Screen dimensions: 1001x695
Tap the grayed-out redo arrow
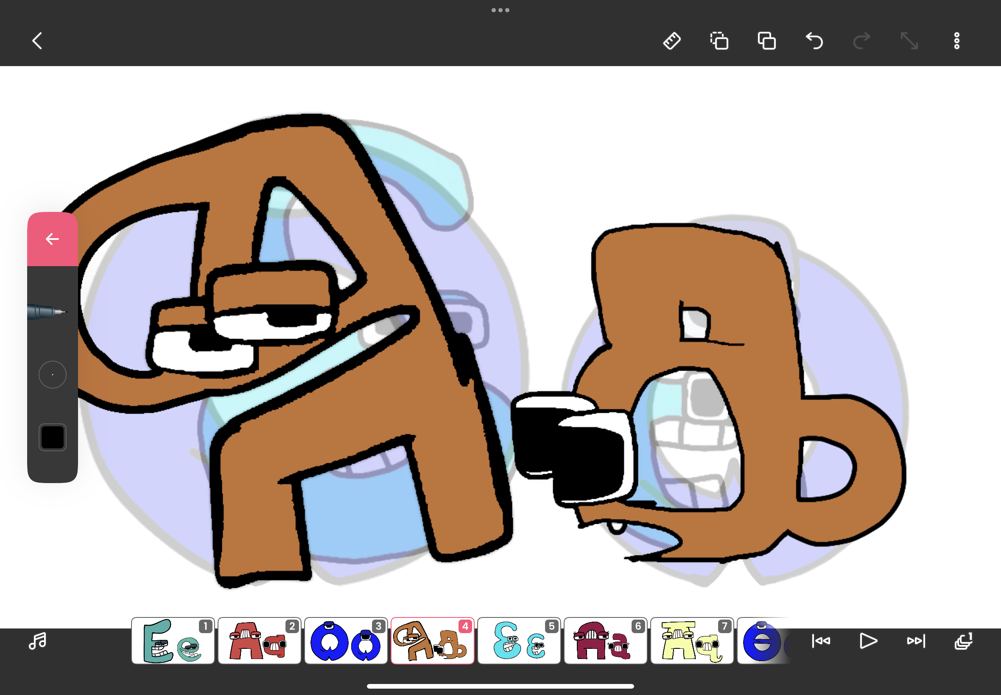(861, 41)
